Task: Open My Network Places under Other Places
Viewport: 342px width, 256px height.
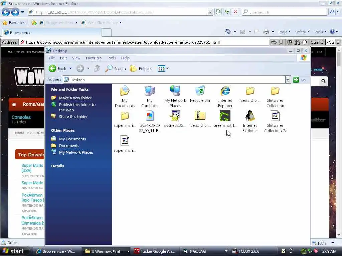Action: point(72,152)
